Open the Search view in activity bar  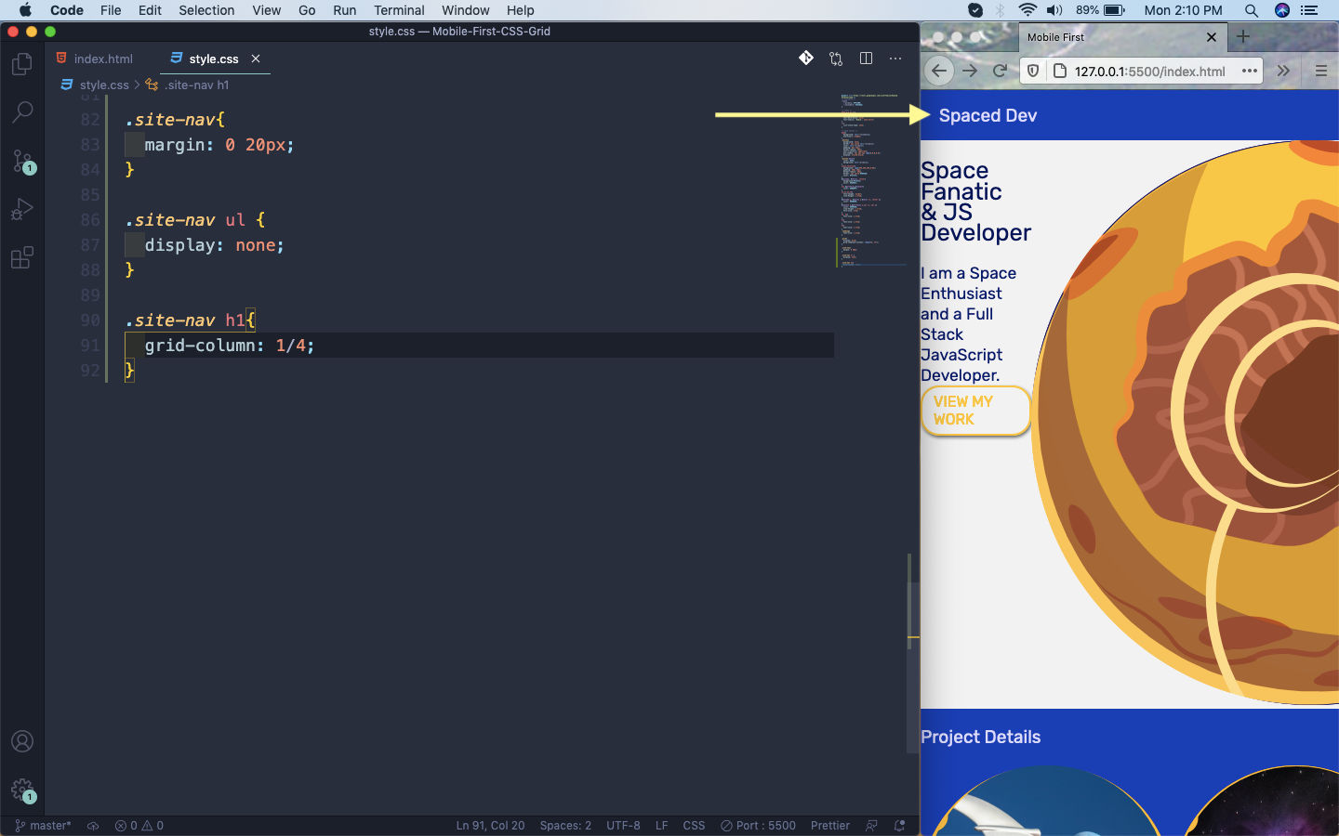click(21, 112)
